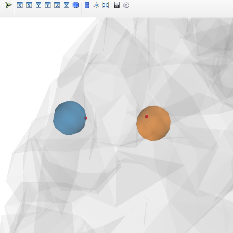Click the red dot on the orange sphere
The width and height of the screenshot is (233, 233).
pyautogui.click(x=147, y=116)
